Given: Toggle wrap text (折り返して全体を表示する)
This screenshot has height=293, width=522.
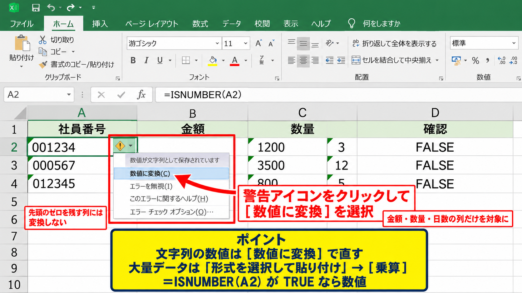Looking at the screenshot, I should 394,43.
